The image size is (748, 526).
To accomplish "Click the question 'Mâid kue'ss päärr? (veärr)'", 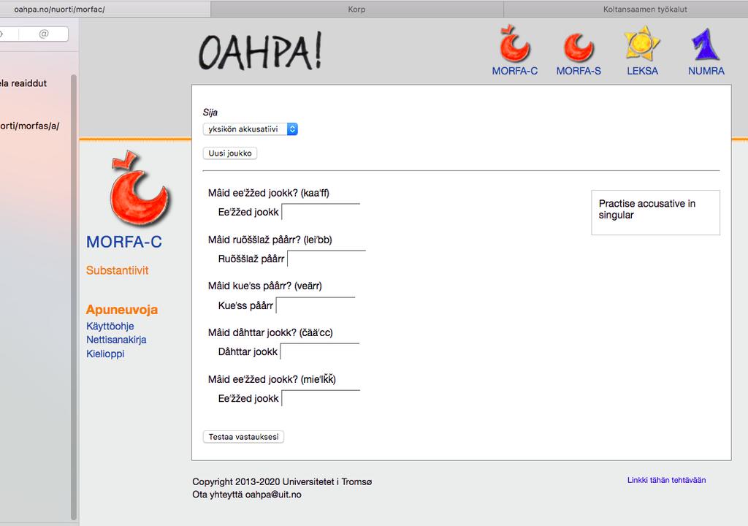I will pos(264,286).
